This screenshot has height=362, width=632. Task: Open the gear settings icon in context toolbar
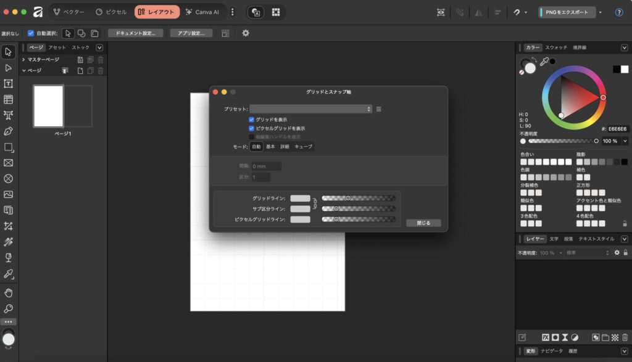(x=246, y=33)
